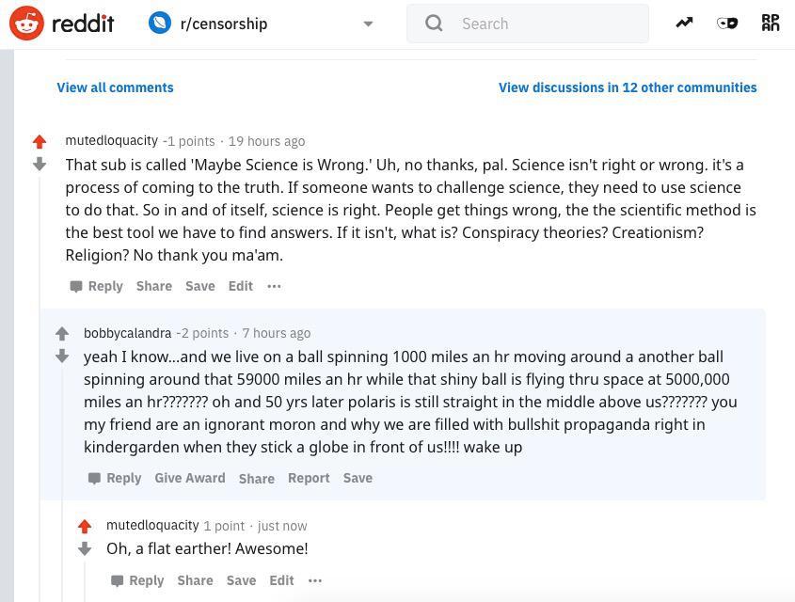Click the Reddit Snoo logo
This screenshot has height=602, width=795.
[x=26, y=24]
